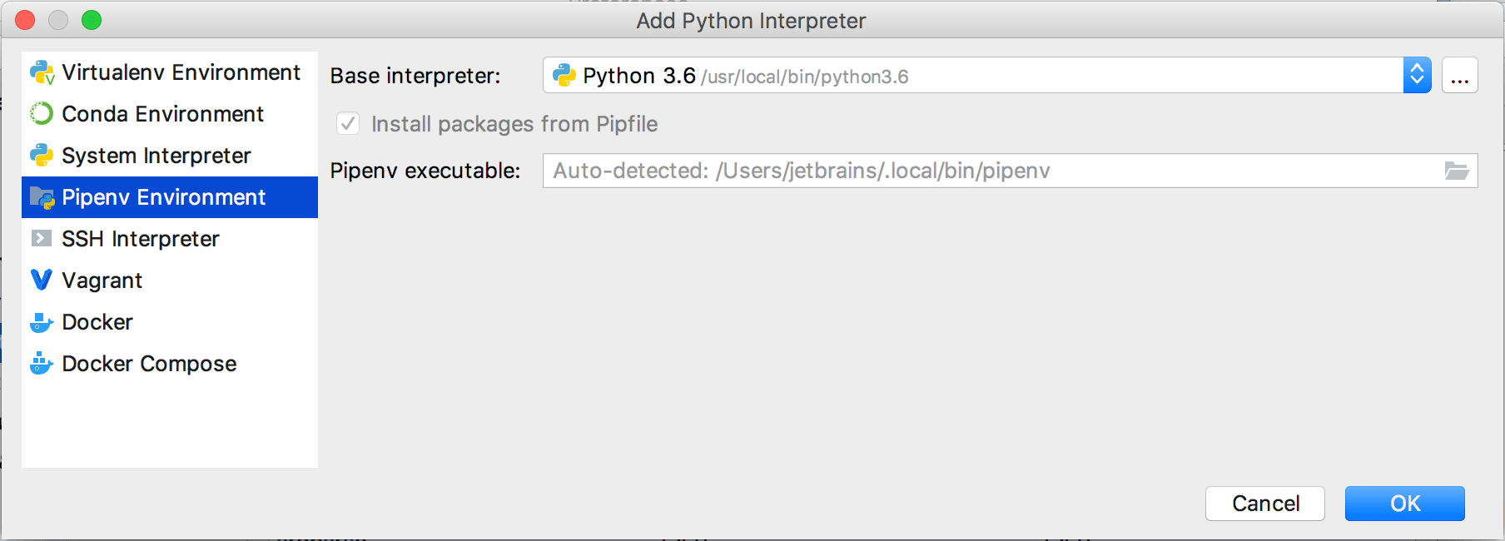Click the Docker Compose icon
Viewport: 1505px width, 541px height.
tap(42, 364)
